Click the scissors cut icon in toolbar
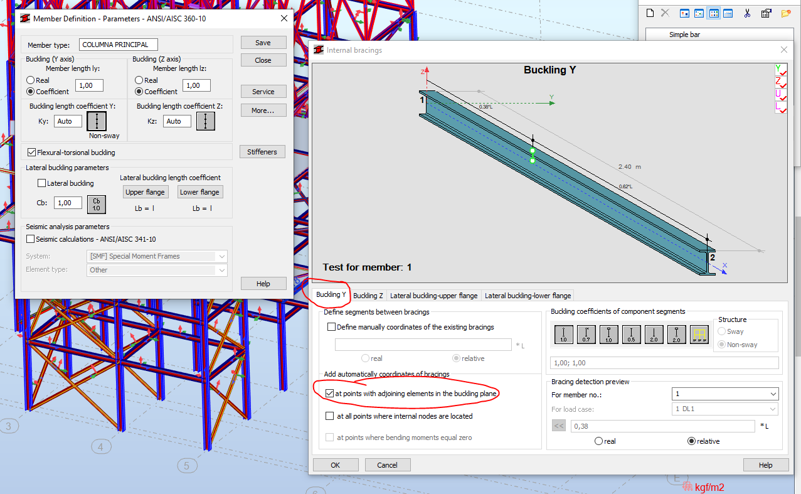Screen dimensions: 801x494 747,13
